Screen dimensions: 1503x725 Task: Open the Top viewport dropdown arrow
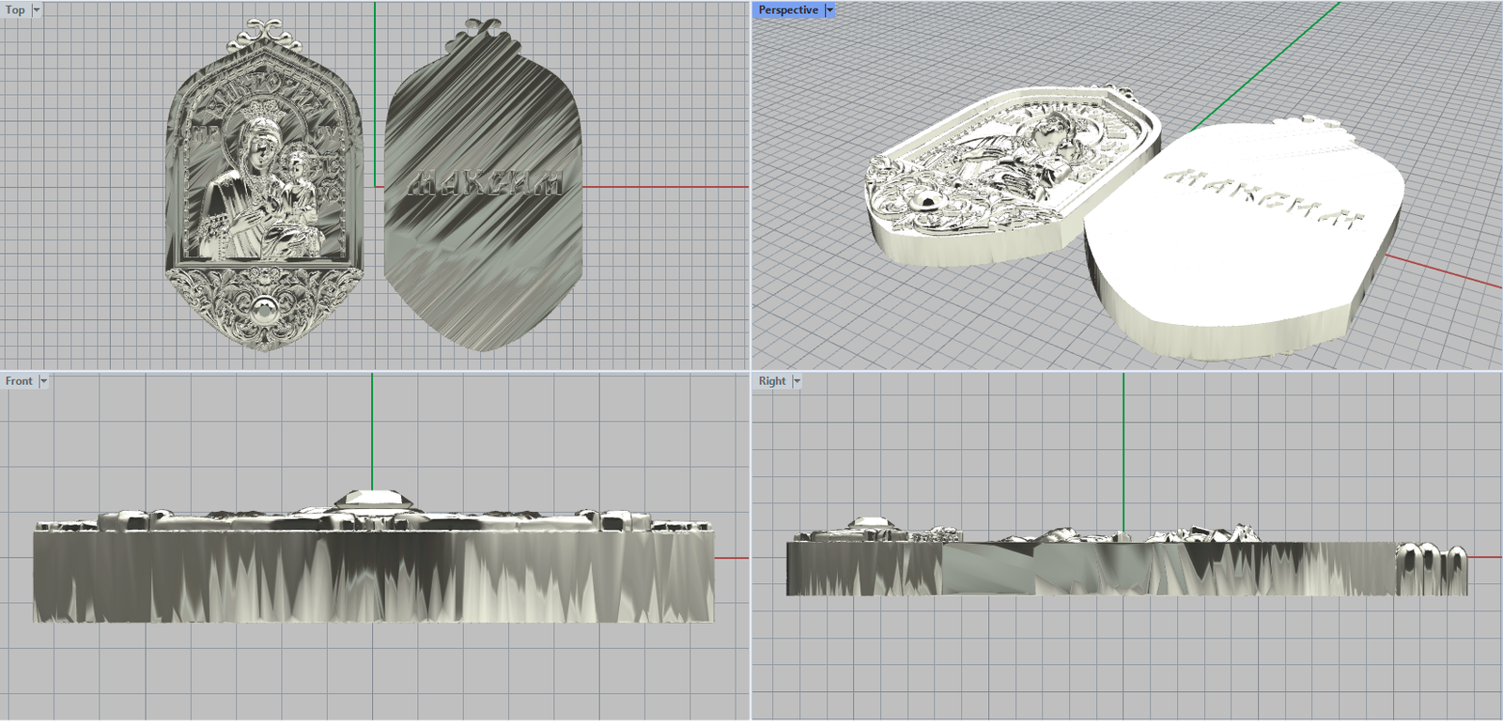coord(37,10)
